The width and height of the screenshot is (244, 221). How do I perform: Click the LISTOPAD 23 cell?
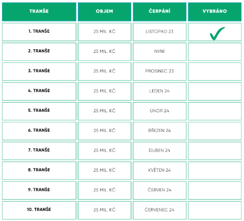tap(160, 32)
